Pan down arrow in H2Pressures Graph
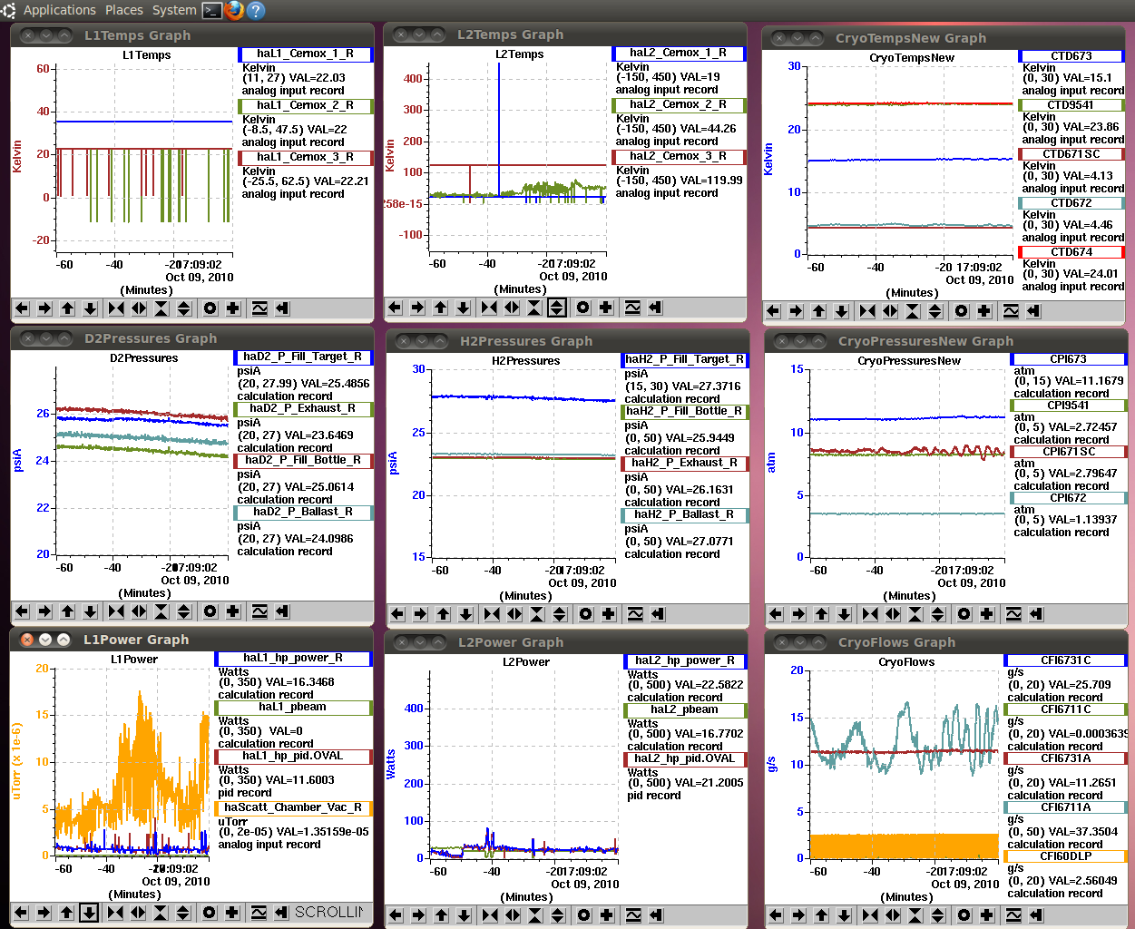Image resolution: width=1135 pixels, height=929 pixels. click(x=465, y=614)
